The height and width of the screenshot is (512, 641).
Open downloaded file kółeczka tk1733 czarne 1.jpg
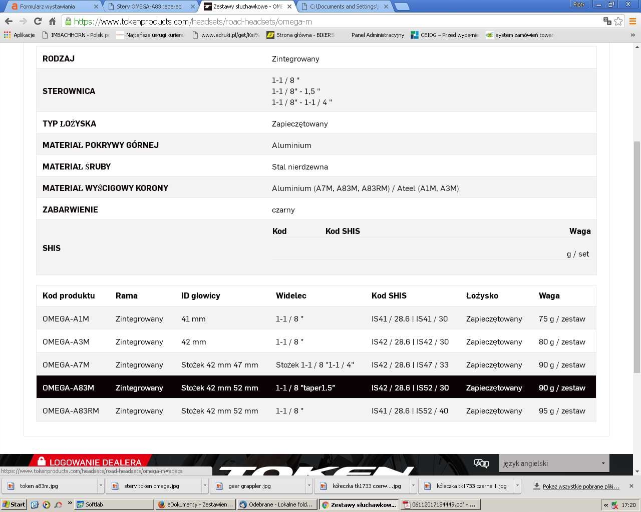coord(466,485)
